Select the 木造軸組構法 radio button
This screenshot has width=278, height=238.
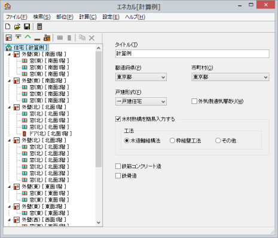tap(126, 141)
